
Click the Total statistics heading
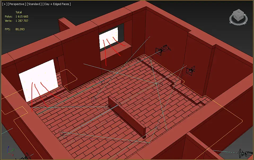pos(19,12)
